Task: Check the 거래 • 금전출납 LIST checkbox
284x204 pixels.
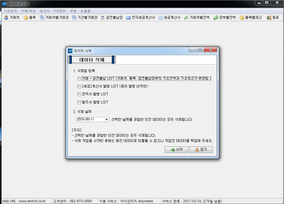Action: [x=79, y=79]
